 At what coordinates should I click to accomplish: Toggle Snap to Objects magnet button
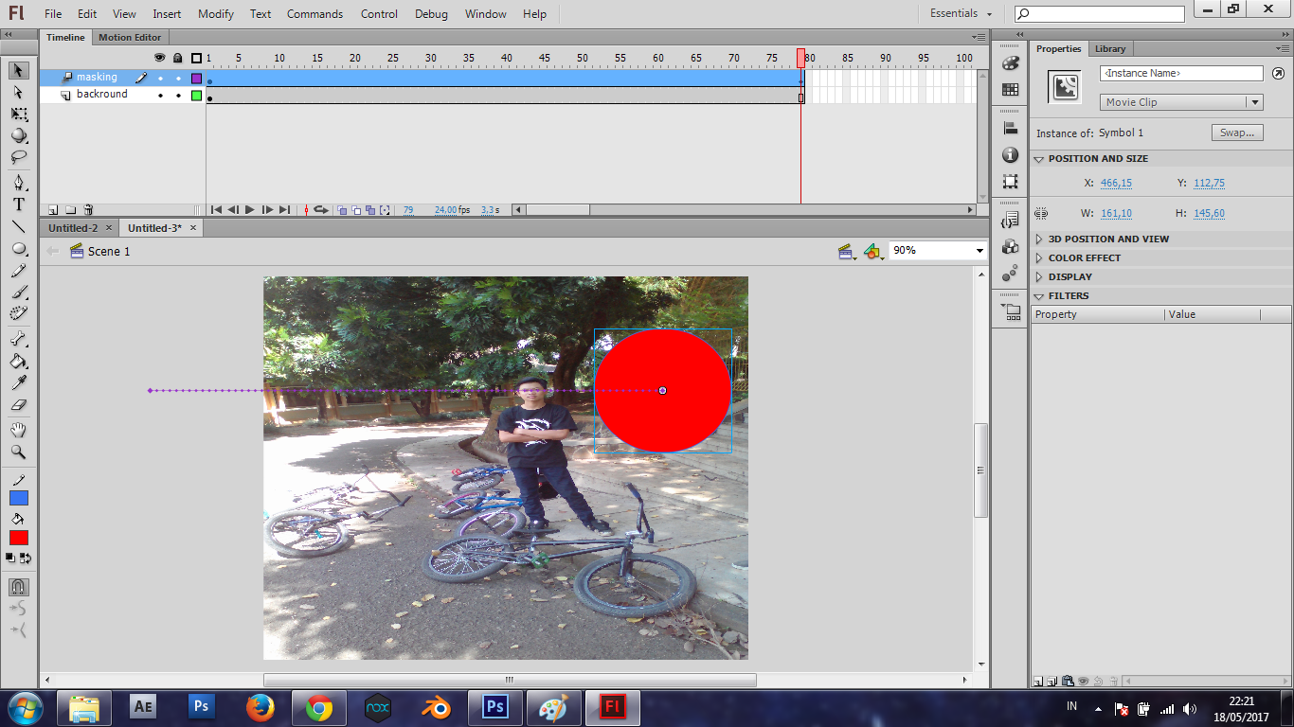[x=19, y=587]
